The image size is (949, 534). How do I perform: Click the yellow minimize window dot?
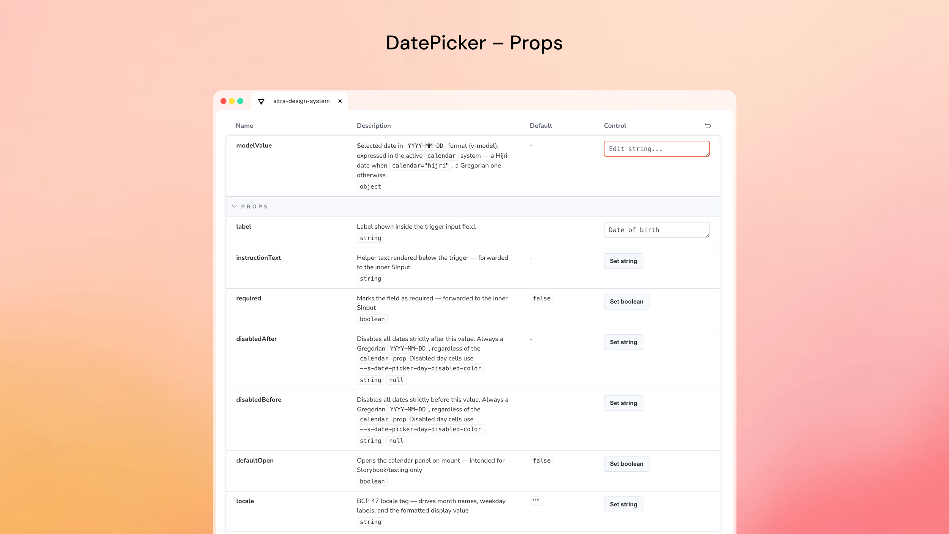pyautogui.click(x=232, y=101)
